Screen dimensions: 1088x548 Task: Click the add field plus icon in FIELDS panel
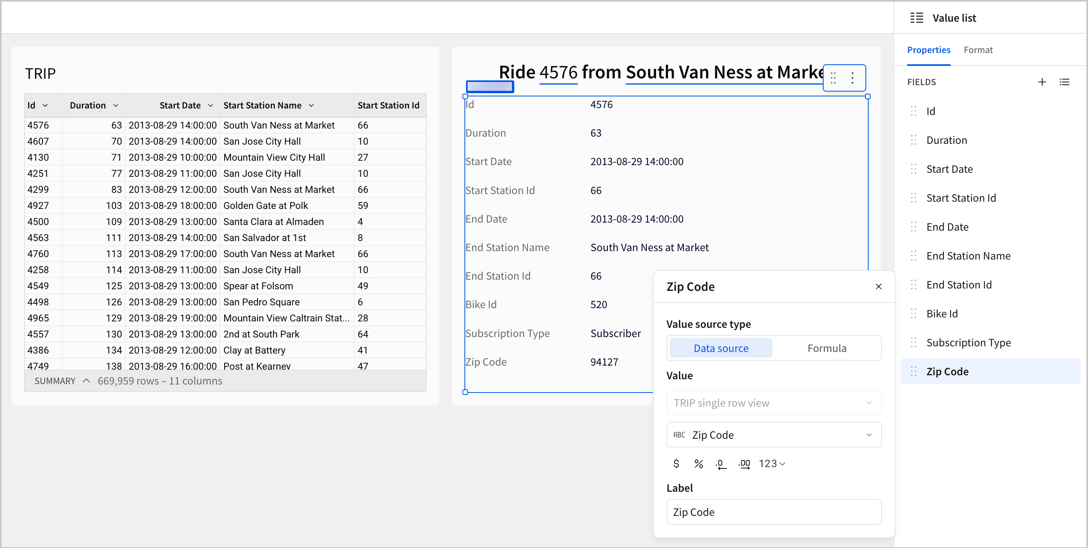pyautogui.click(x=1042, y=82)
